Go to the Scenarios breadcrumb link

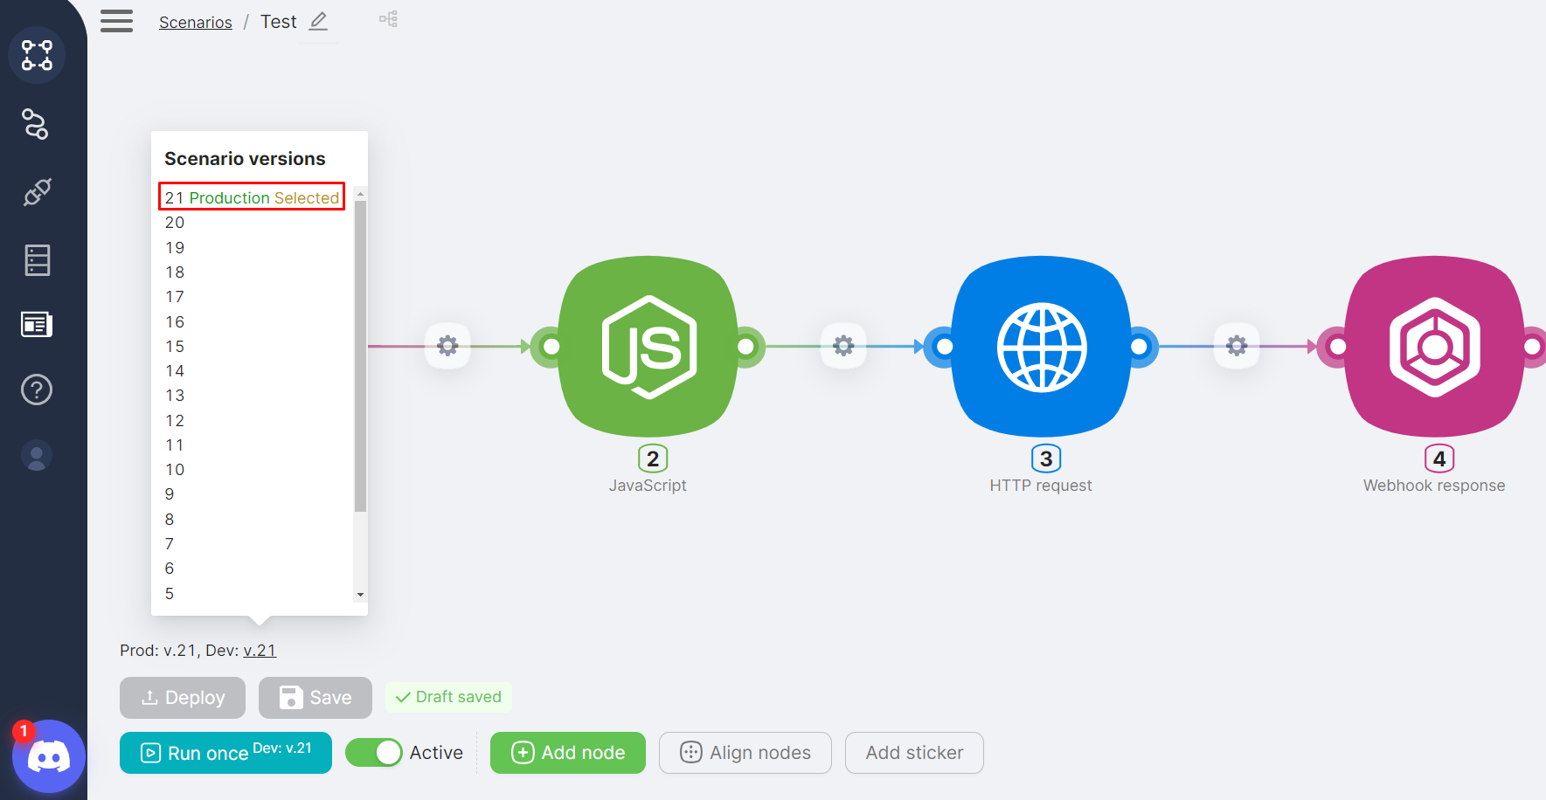pyautogui.click(x=196, y=23)
